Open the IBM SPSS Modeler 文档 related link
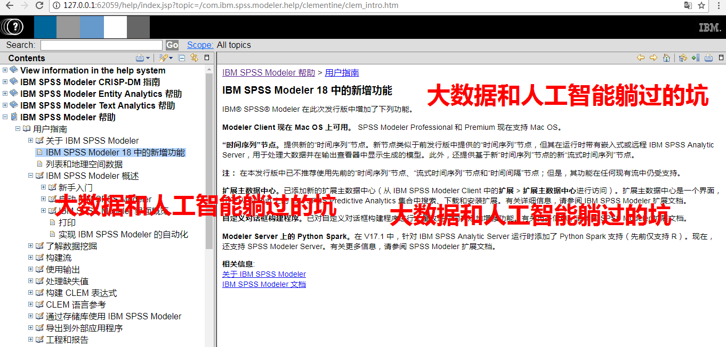 point(264,284)
